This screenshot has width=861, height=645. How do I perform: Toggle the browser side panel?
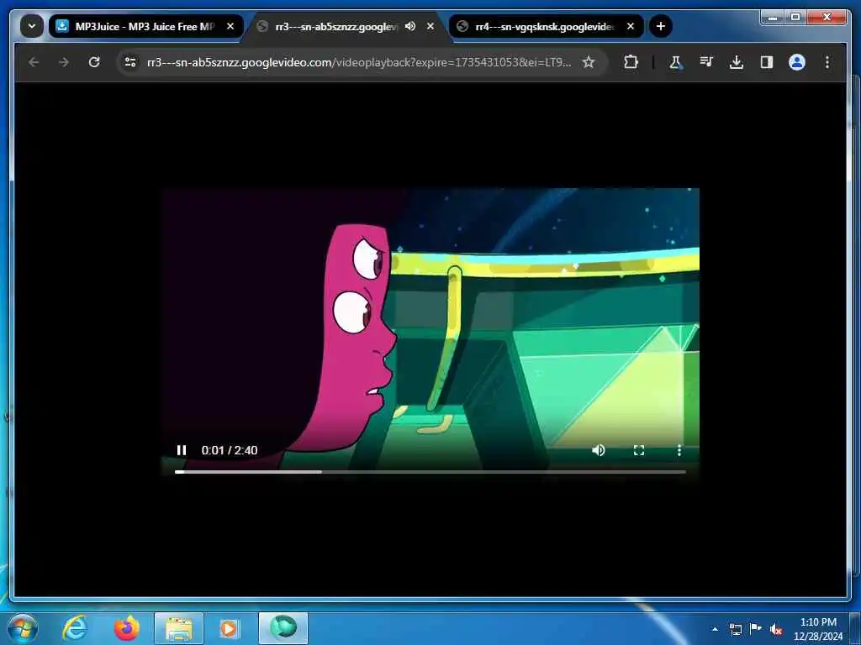(x=767, y=62)
